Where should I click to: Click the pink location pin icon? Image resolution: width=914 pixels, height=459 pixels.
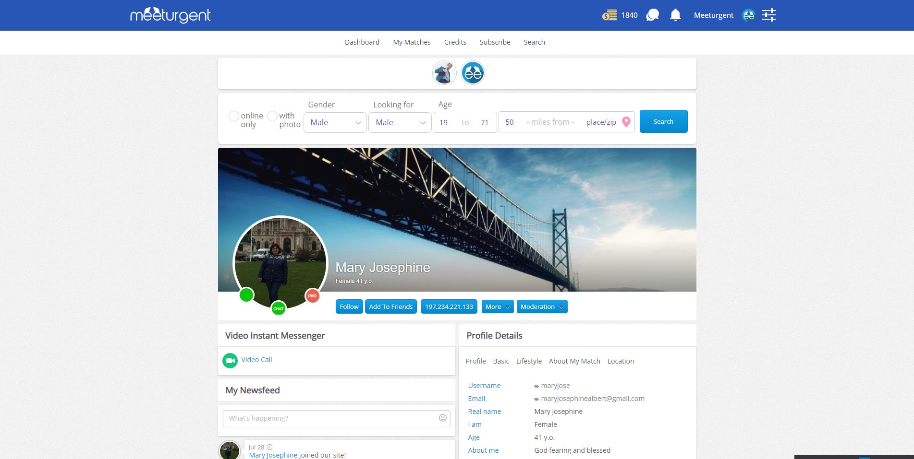pyautogui.click(x=626, y=122)
